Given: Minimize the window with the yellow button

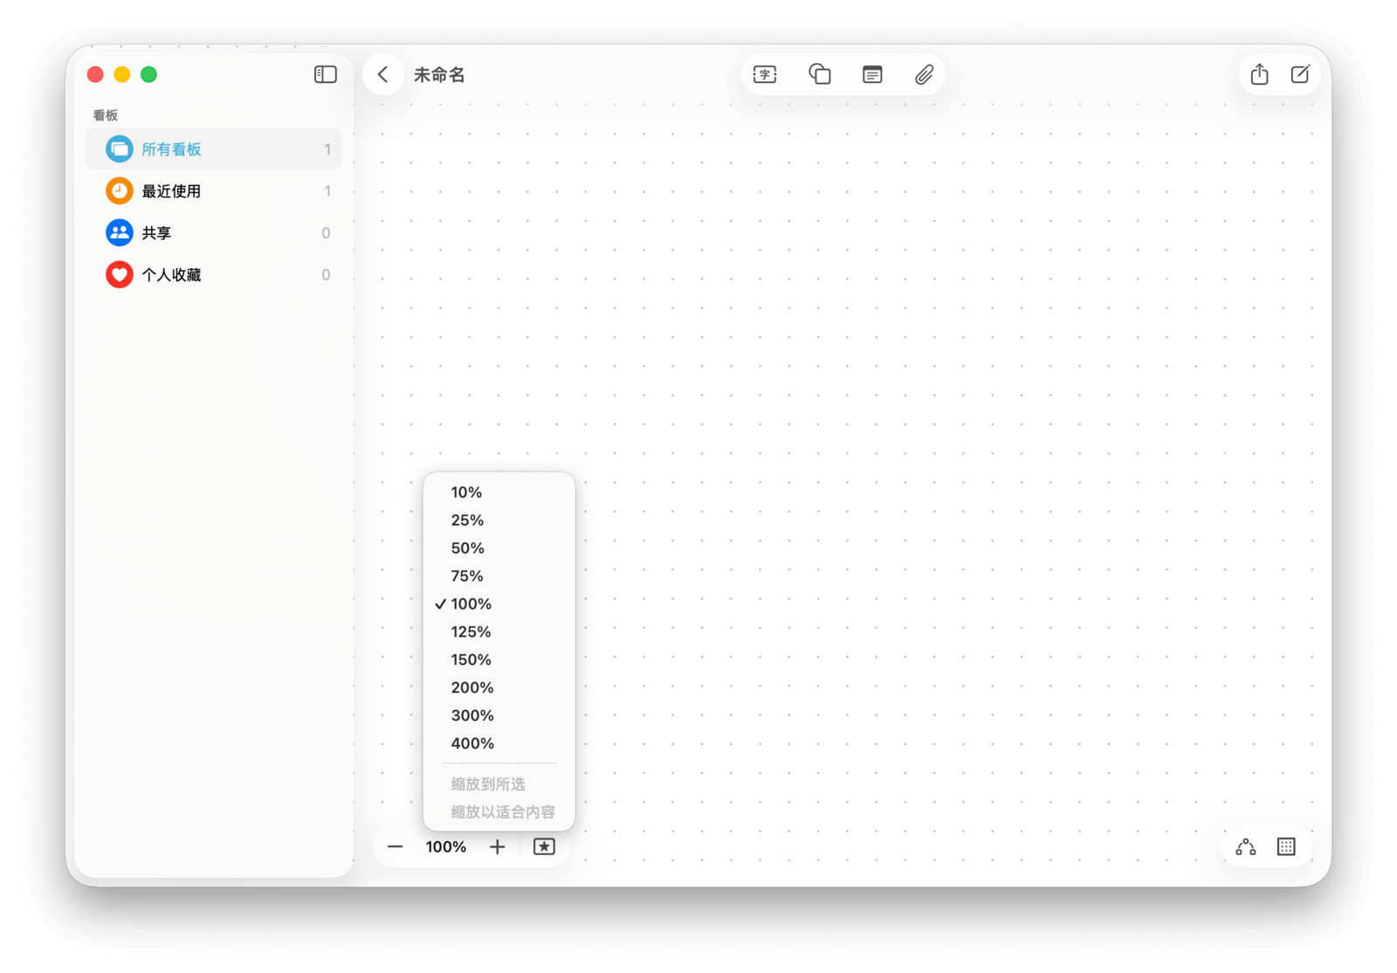Looking at the screenshot, I should click(122, 74).
